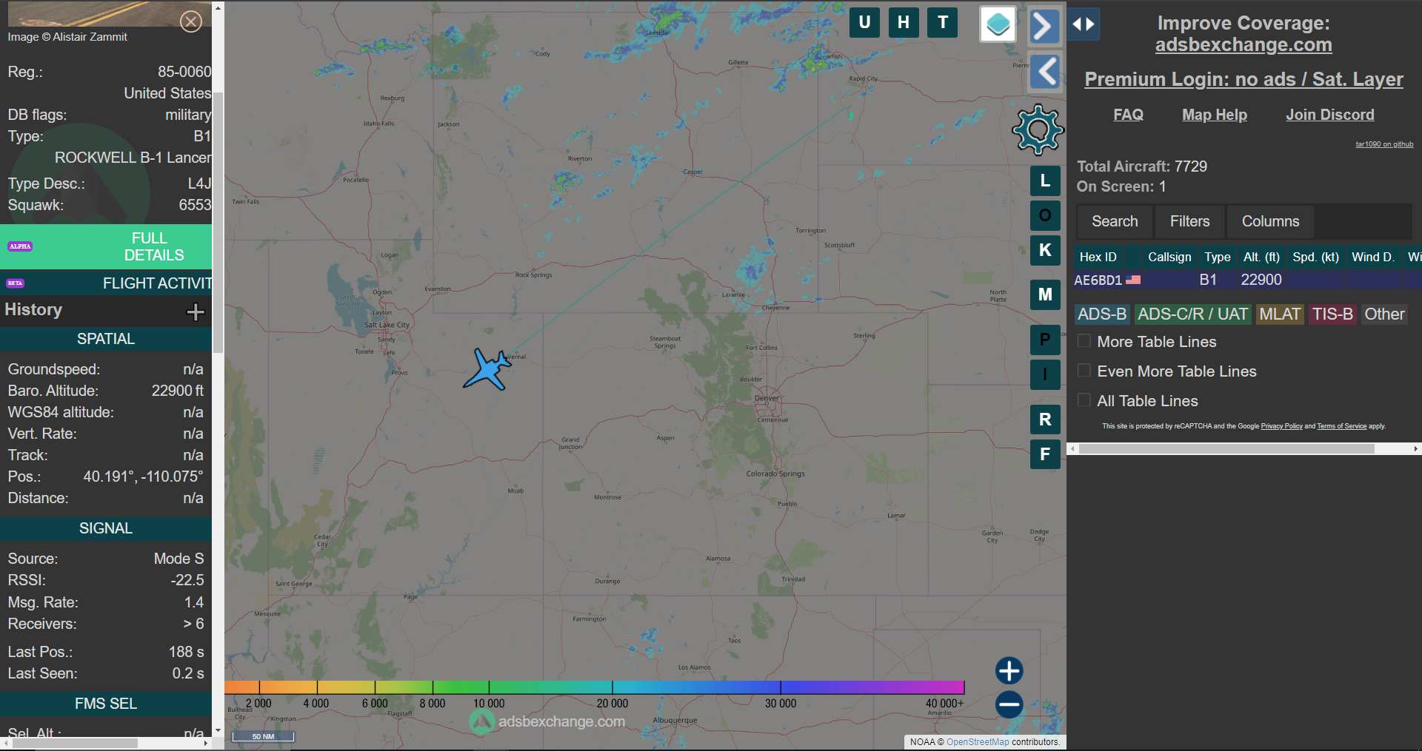
Task: Close the aircraft info panel
Action: point(191,21)
